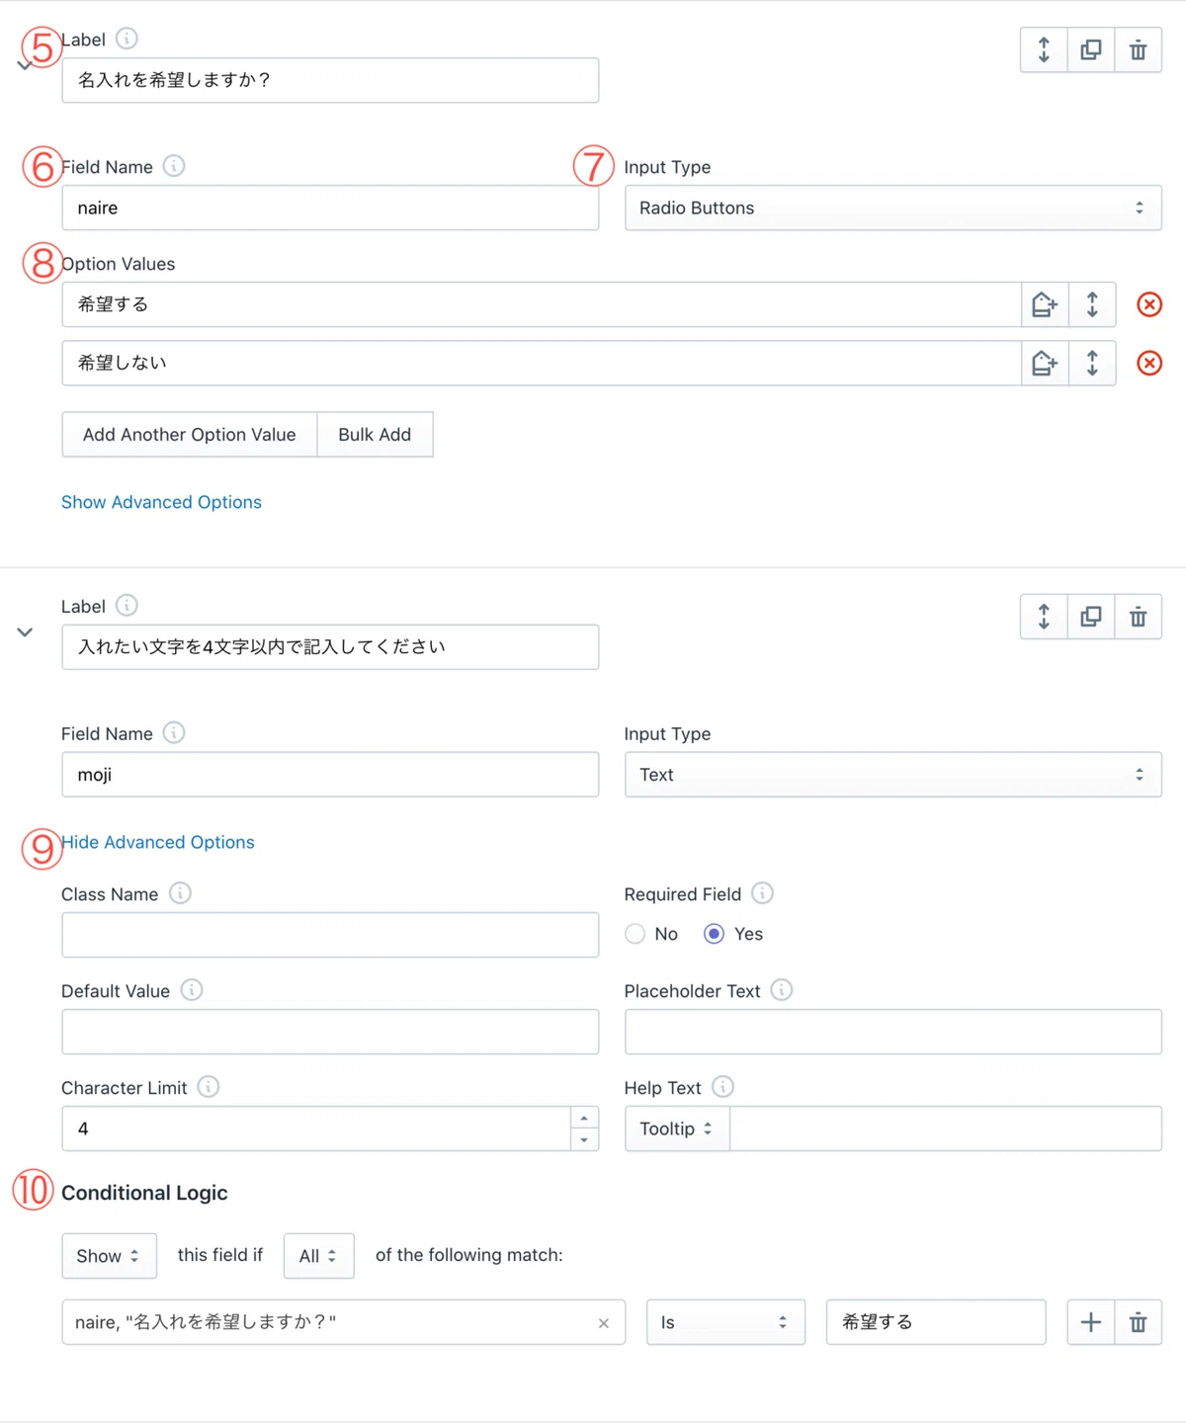Duplicate the moji field with the copy icon
This screenshot has width=1186, height=1424.
click(x=1091, y=617)
